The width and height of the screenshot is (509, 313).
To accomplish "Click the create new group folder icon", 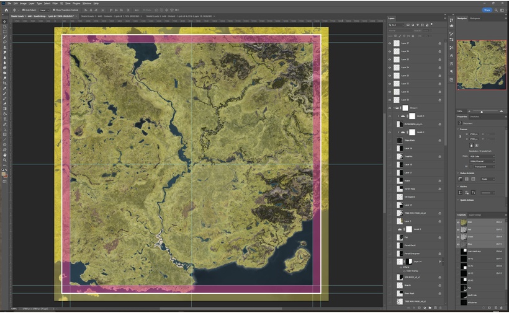I will click(429, 308).
